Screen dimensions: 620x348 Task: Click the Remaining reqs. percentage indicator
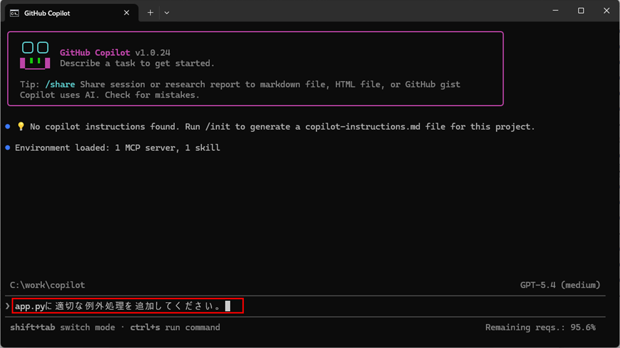pyautogui.click(x=540, y=327)
